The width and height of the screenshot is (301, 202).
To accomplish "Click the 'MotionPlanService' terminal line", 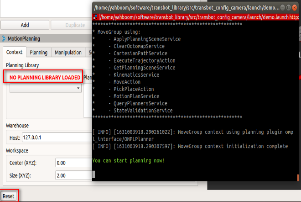I will click(x=136, y=96).
